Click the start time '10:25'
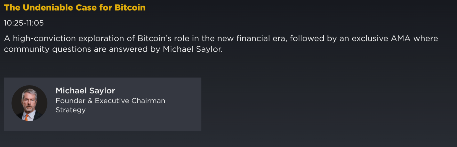This screenshot has width=457, height=147. [13, 23]
